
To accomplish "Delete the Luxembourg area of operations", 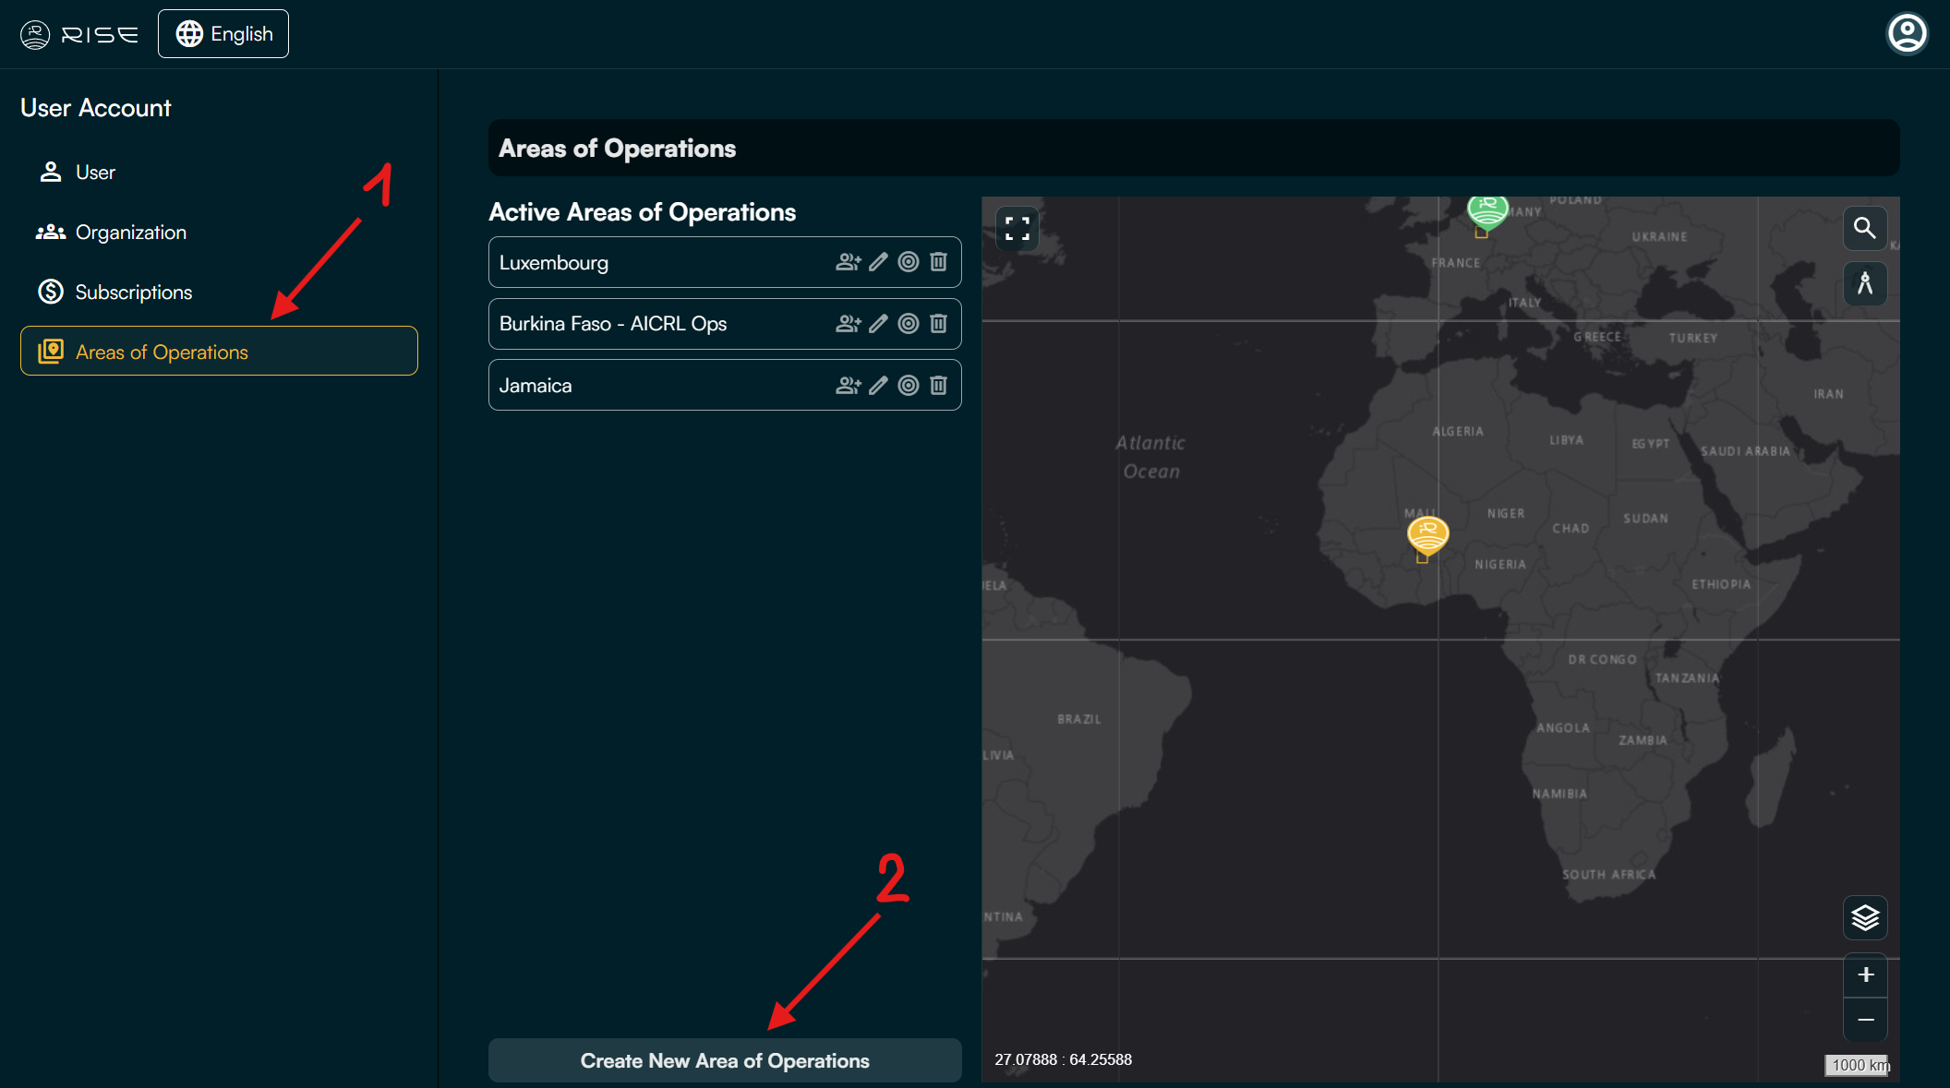I will (x=938, y=262).
